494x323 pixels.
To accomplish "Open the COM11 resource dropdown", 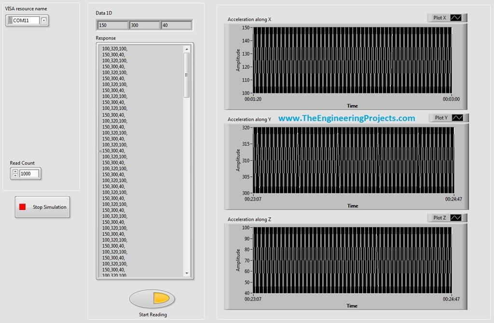I will click(44, 21).
